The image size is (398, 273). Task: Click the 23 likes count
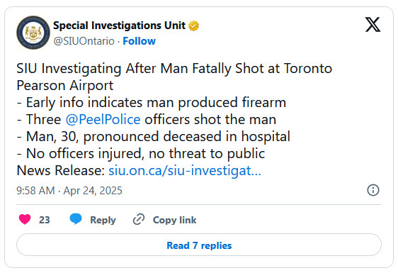pos(45,220)
